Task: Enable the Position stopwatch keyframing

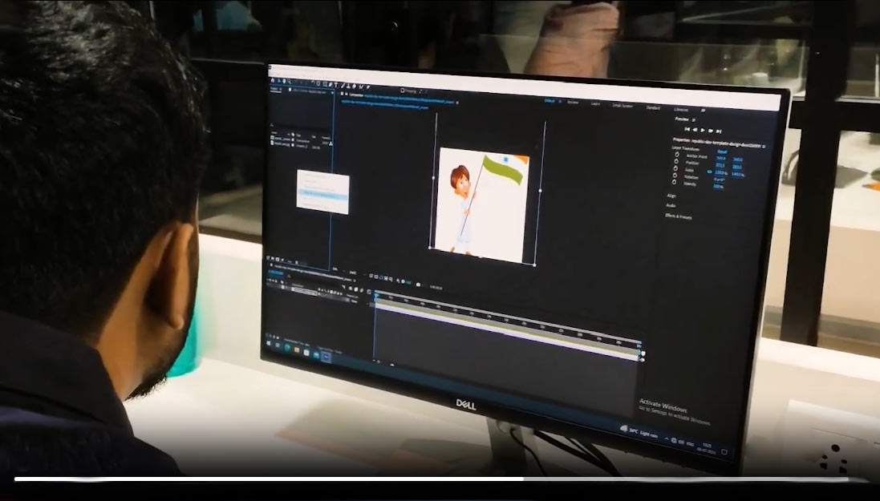Action: (x=675, y=161)
